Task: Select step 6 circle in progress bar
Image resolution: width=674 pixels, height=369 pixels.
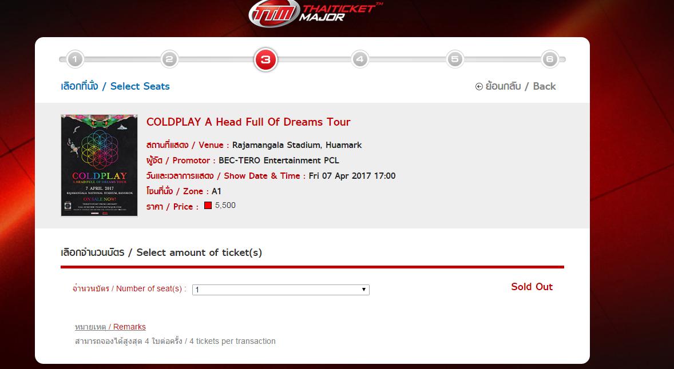Action: point(550,59)
